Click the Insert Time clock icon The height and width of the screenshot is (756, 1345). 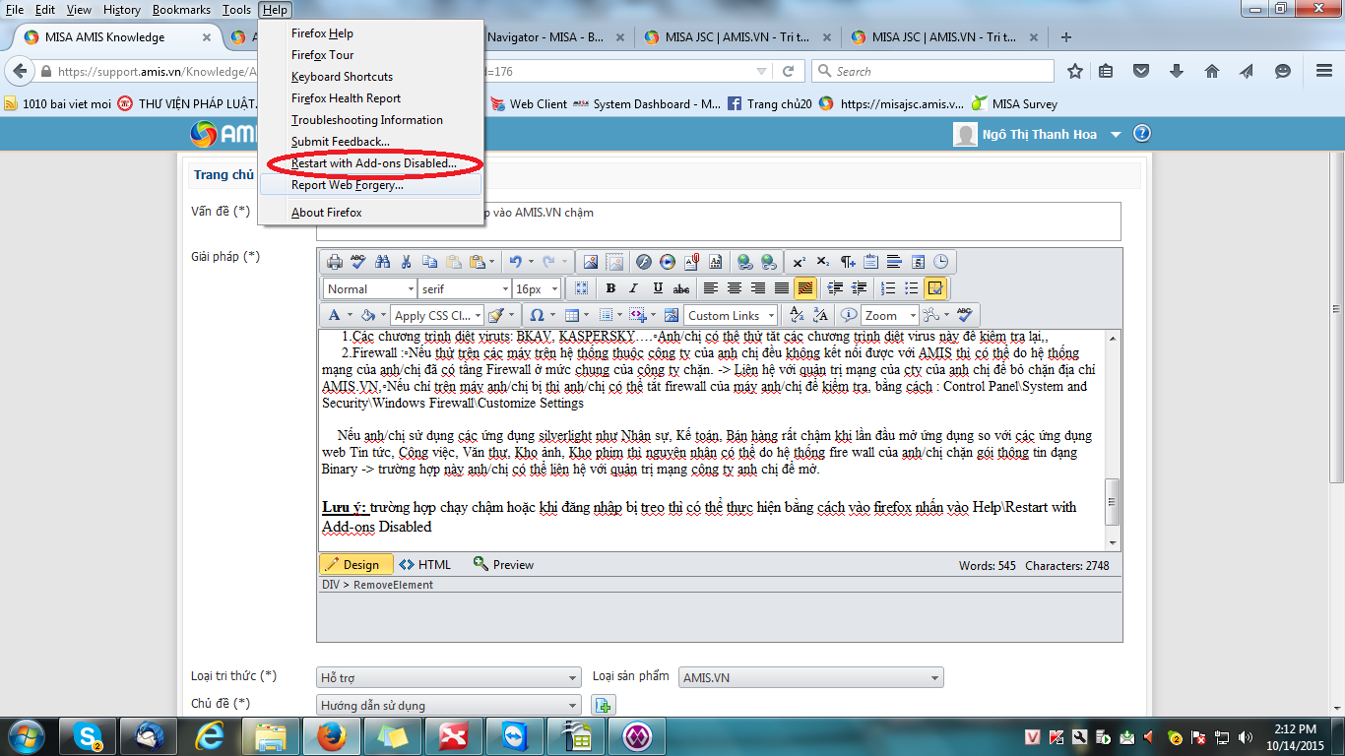click(940, 262)
